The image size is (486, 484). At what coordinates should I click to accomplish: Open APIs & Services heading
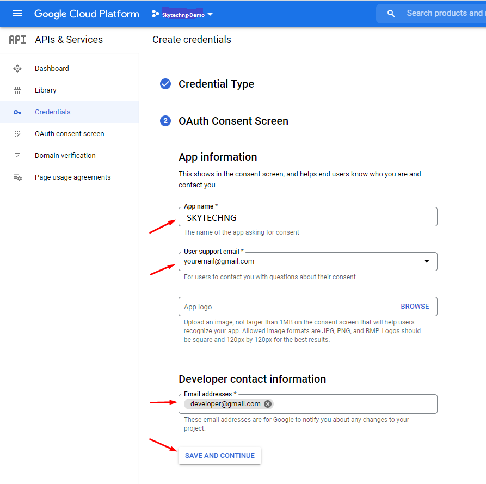[x=69, y=40]
